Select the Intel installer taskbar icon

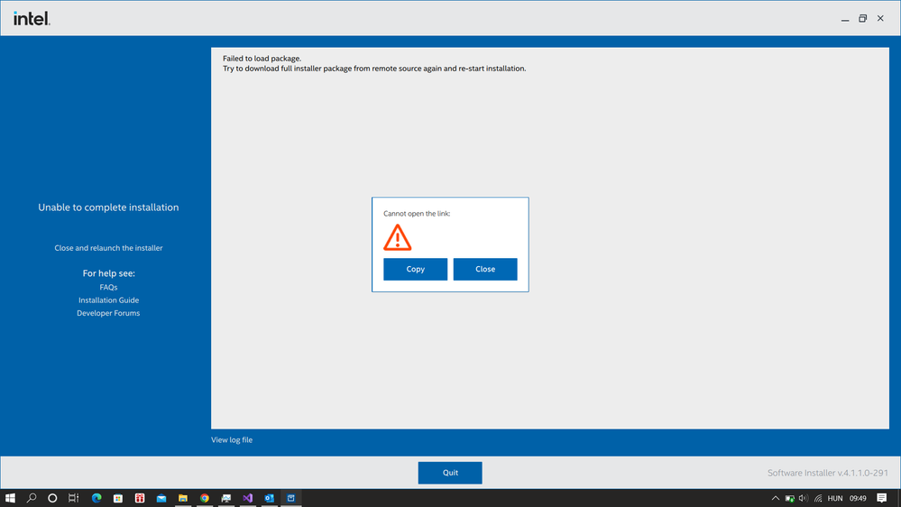290,498
